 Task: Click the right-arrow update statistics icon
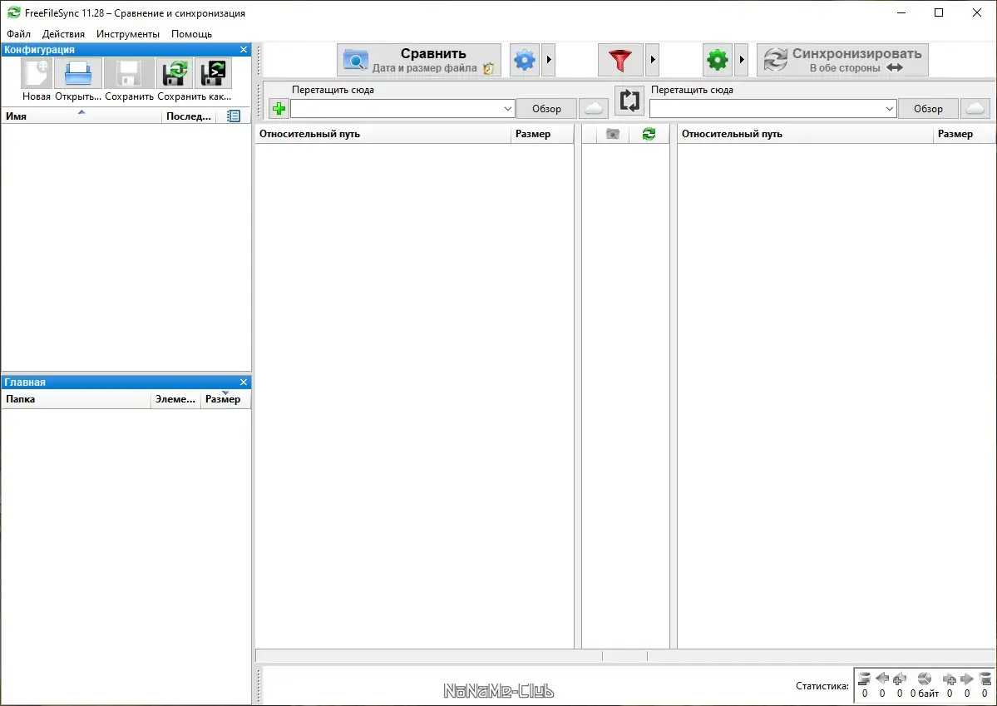pyautogui.click(x=967, y=679)
